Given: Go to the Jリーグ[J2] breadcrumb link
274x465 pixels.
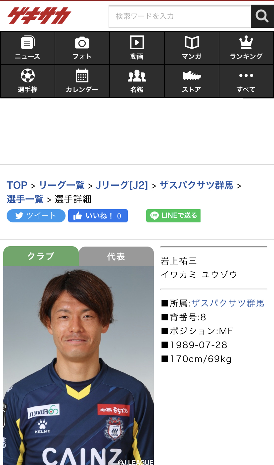Looking at the screenshot, I should pyautogui.click(x=122, y=185).
